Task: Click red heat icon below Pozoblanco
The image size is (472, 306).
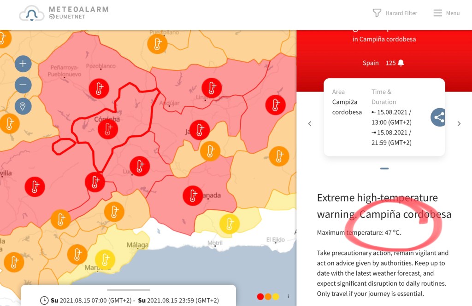Action: point(99,88)
